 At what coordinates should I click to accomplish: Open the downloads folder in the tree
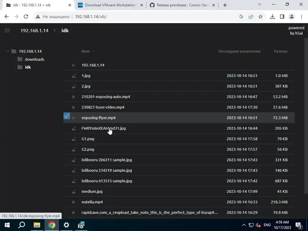pos(35,59)
